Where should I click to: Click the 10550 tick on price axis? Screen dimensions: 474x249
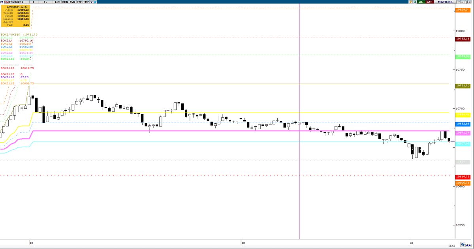pos(461,225)
